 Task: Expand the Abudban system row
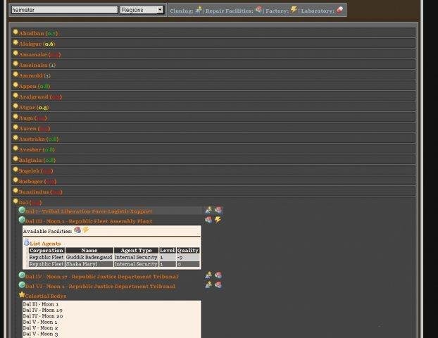[213, 33]
